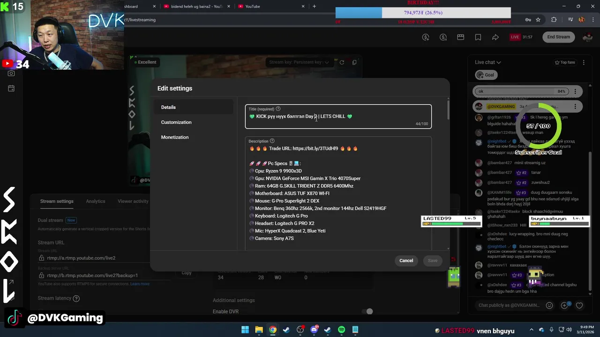The image size is (600, 337).
Task: Click the Stream URL rtmp field
Action: click(x=94, y=258)
